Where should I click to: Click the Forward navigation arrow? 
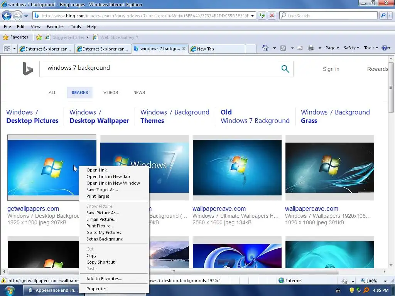click(x=17, y=15)
